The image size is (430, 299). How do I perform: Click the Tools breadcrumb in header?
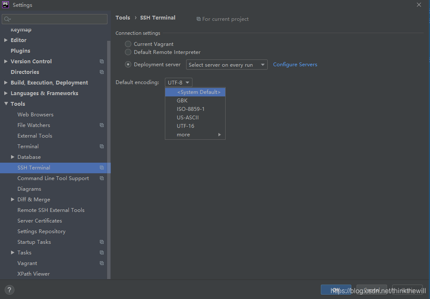coord(122,17)
